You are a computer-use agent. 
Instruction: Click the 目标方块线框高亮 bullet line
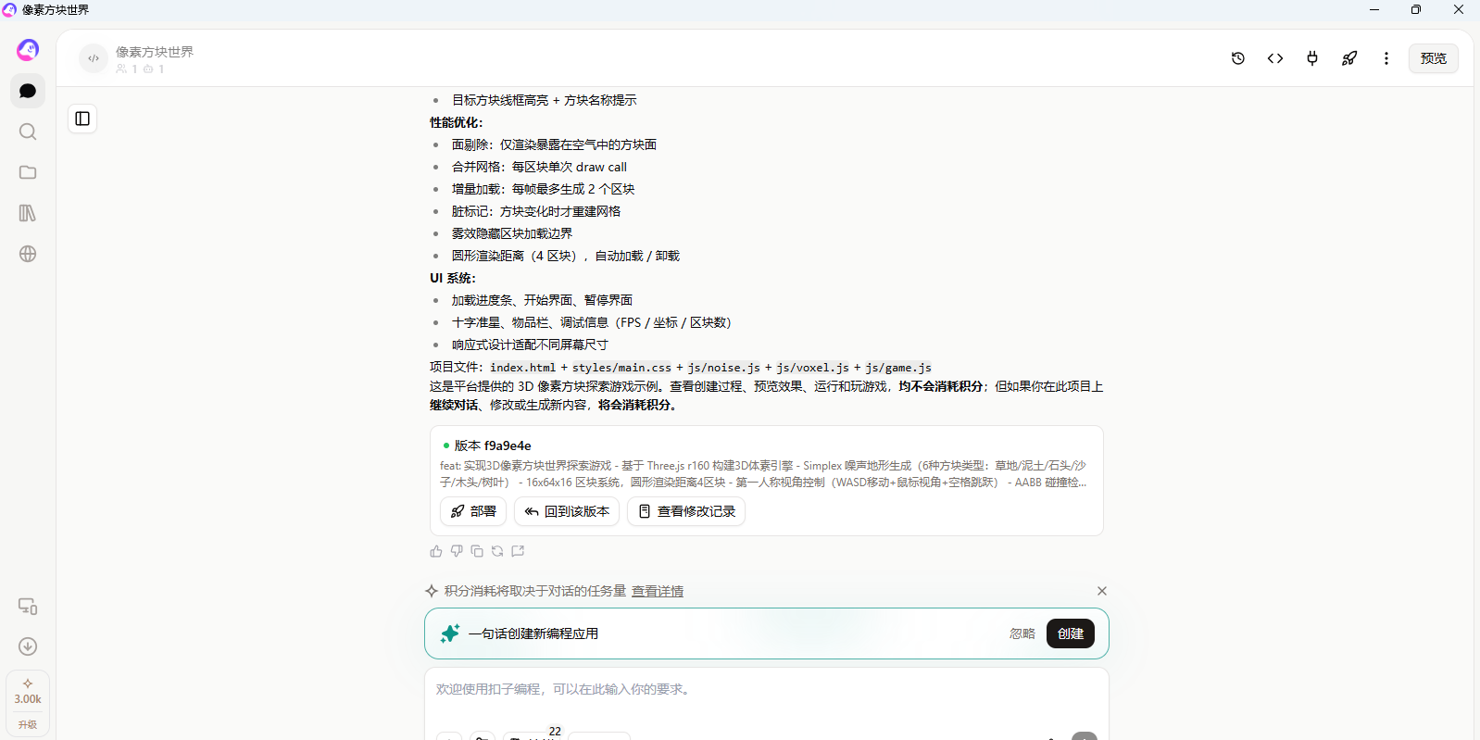545,100
